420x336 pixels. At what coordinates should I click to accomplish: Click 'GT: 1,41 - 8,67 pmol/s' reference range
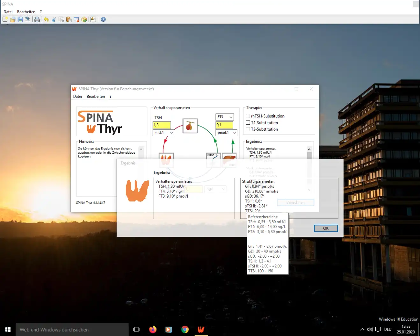[x=267, y=246]
